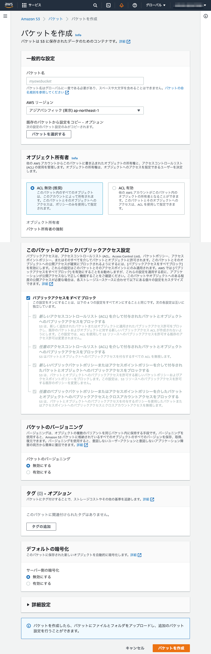Screen dimensions: 211x654
Task: Open 詳細 link in tags section
Action: click(146, 499)
